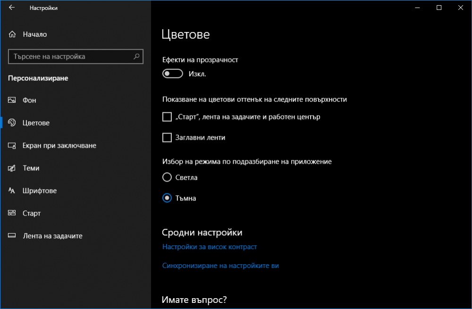Click the Старт tiles icon

click(x=12, y=213)
